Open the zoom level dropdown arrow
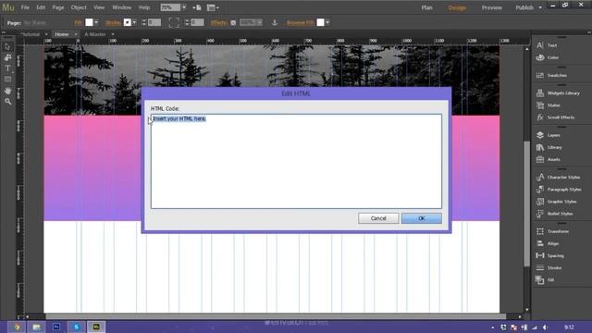This screenshot has width=592, height=333. [184, 7]
